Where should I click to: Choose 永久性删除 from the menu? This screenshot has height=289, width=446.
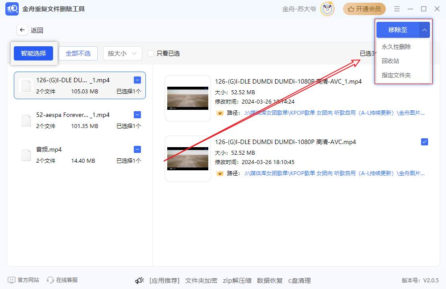(396, 47)
